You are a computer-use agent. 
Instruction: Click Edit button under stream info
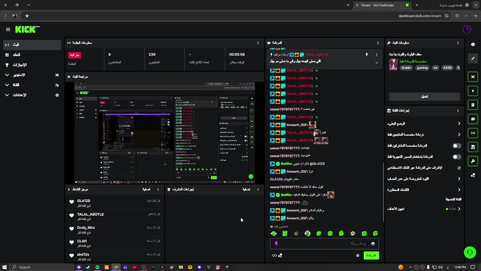click(424, 97)
